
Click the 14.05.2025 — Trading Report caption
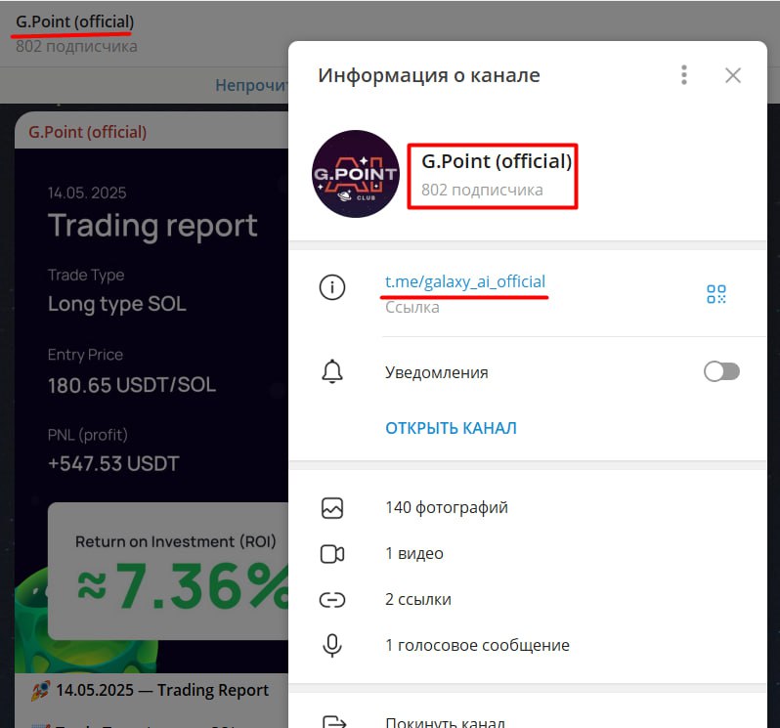[162, 690]
